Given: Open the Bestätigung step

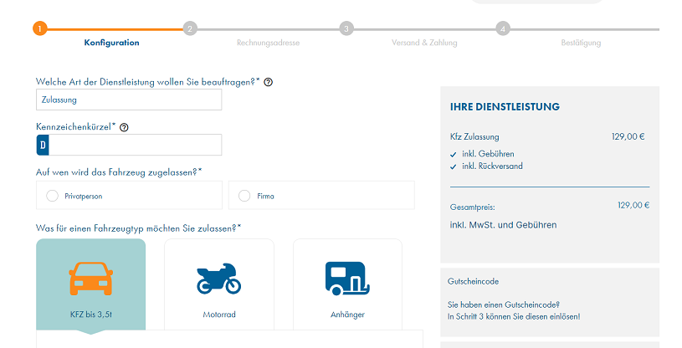Looking at the screenshot, I should pyautogui.click(x=581, y=43).
